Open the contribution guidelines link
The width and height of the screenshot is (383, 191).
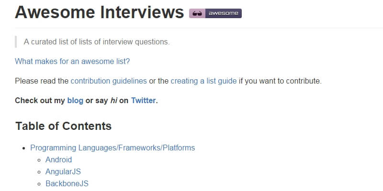pos(109,81)
